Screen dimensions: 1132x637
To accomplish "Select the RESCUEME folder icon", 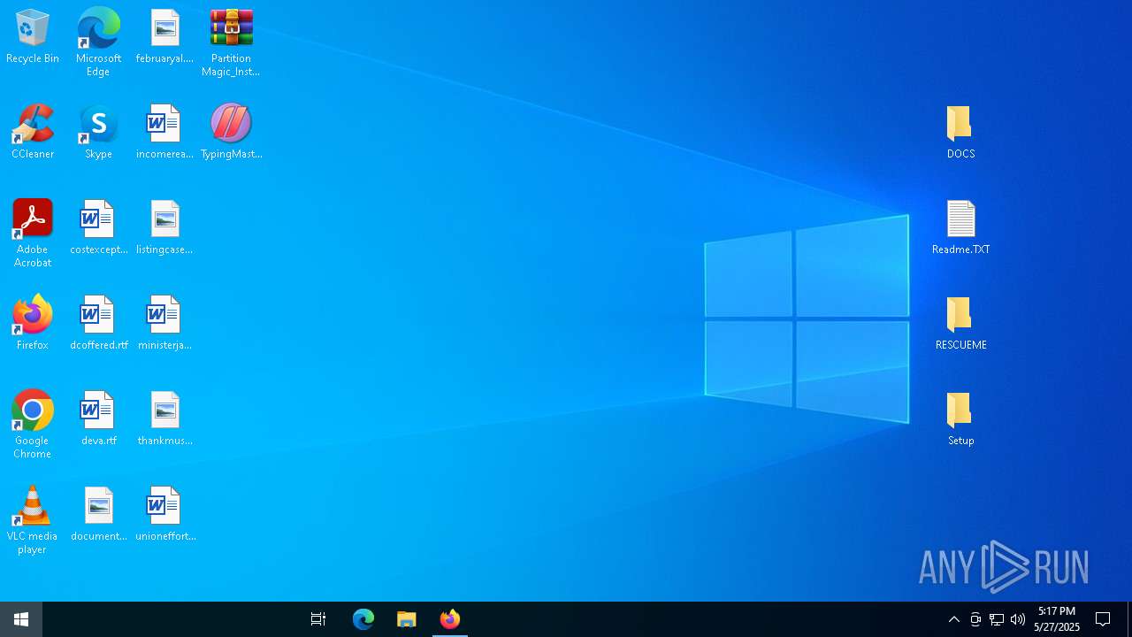I will click(x=960, y=324).
